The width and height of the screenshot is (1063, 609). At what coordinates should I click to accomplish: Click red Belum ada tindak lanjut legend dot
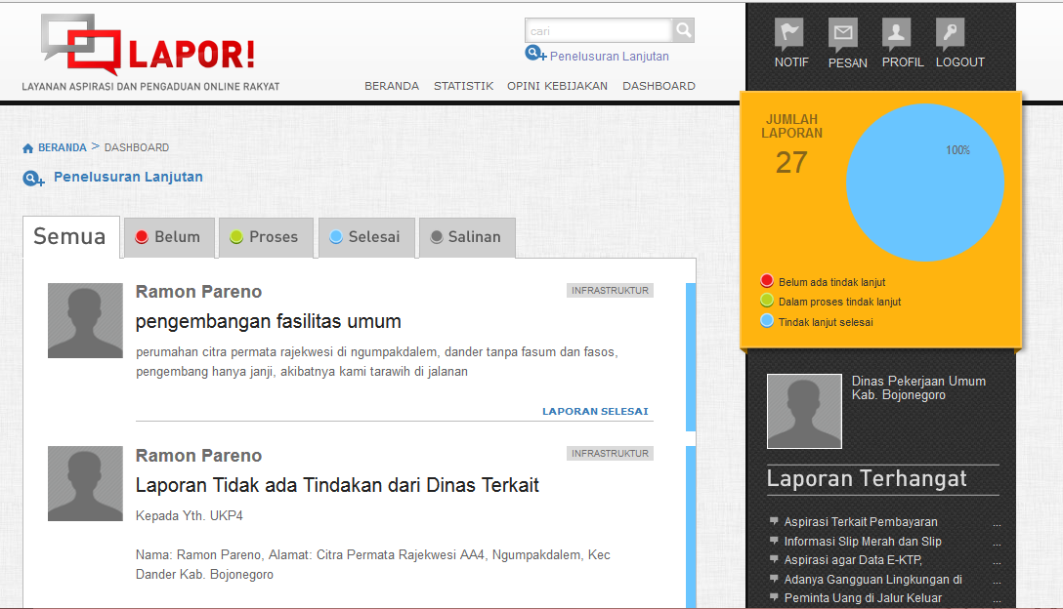767,280
